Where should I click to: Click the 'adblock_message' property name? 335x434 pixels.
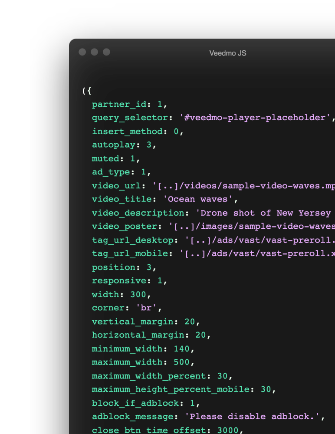pos(133,417)
